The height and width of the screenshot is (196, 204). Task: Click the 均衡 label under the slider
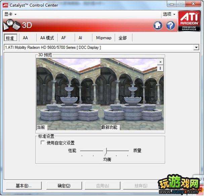click(x=107, y=159)
